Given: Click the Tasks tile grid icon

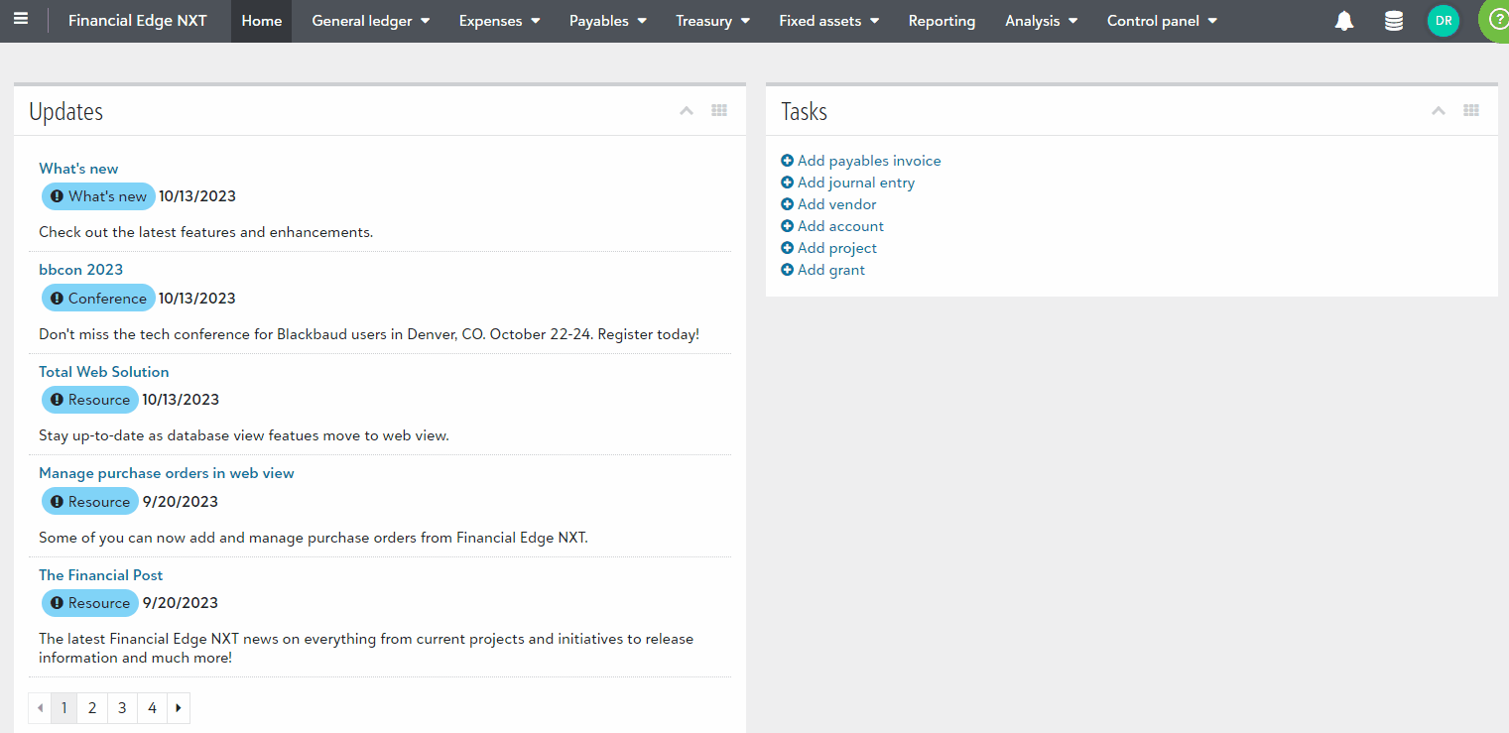Looking at the screenshot, I should tap(1471, 111).
